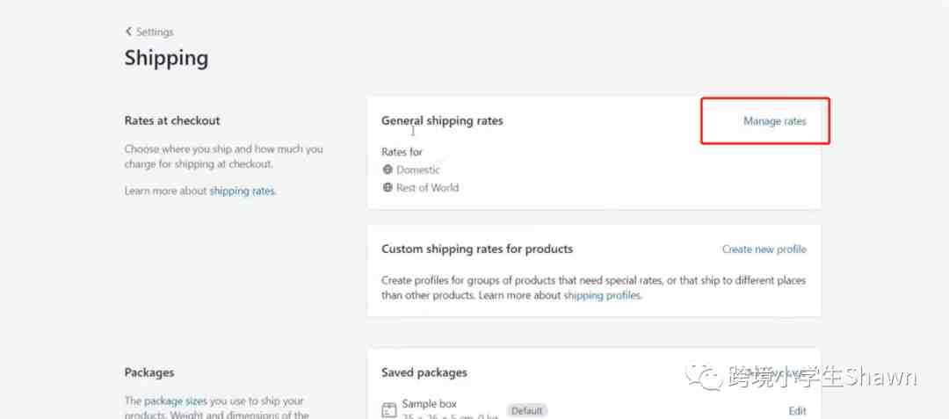
Task: Click the globe icon next to Domestic
Action: pos(388,170)
